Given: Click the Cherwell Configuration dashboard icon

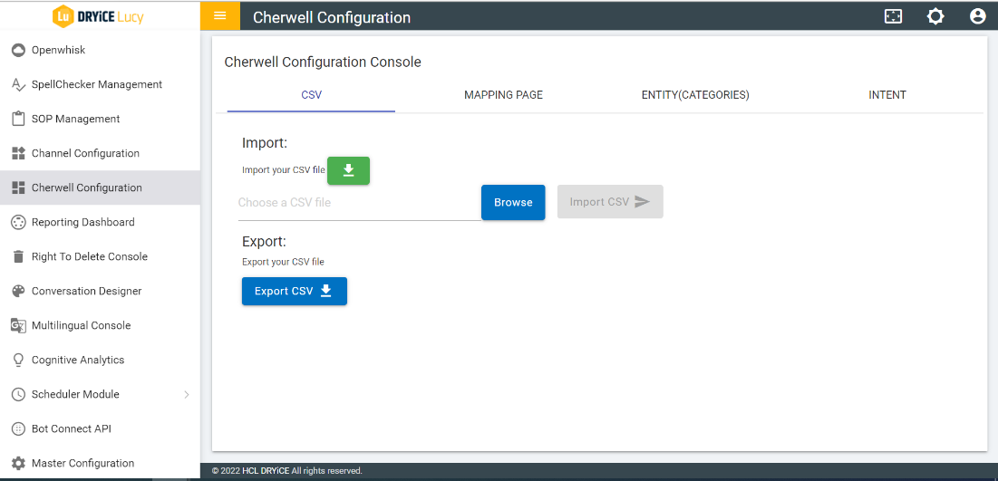Looking at the screenshot, I should pos(18,188).
